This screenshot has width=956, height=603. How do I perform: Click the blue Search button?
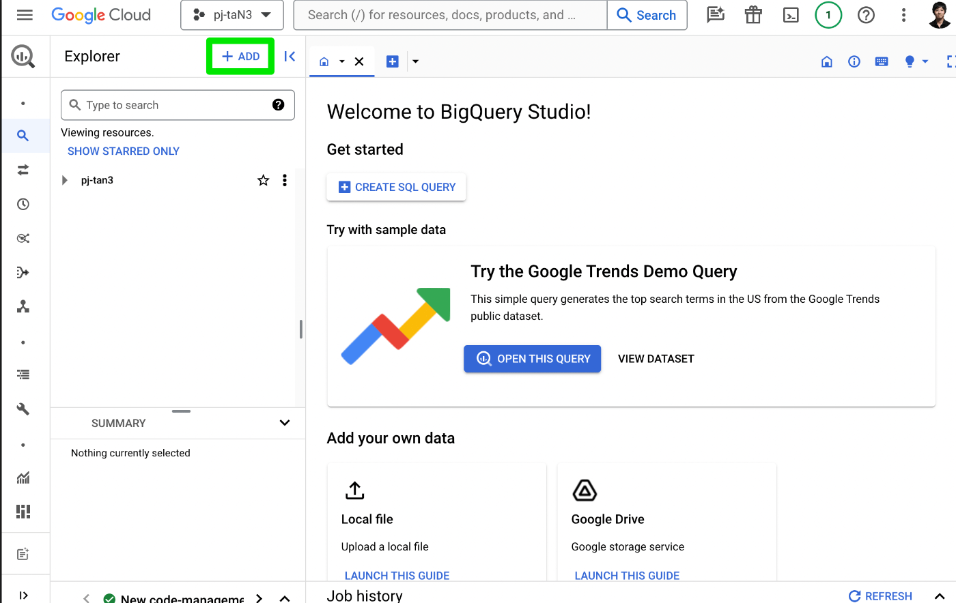point(647,15)
